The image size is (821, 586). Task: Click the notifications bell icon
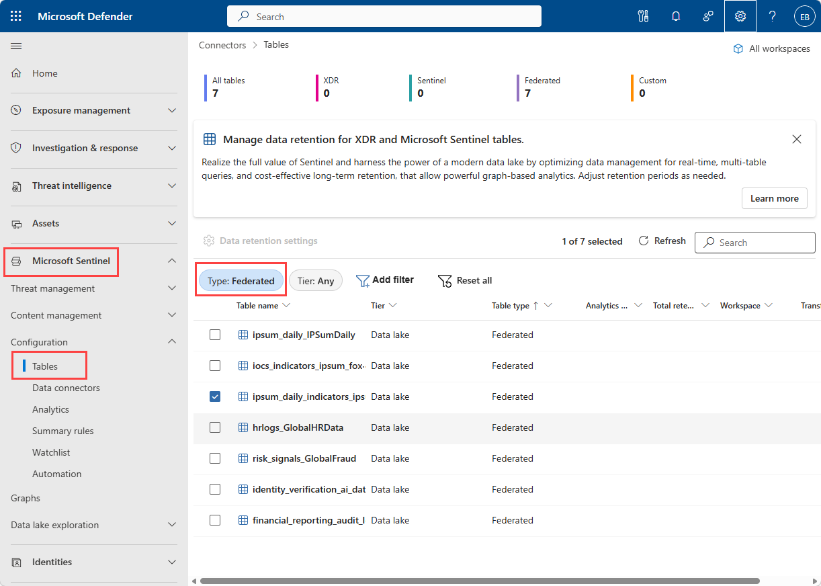676,16
